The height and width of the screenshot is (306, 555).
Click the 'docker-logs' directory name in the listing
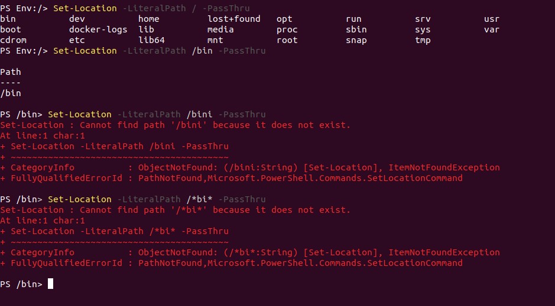95,29
